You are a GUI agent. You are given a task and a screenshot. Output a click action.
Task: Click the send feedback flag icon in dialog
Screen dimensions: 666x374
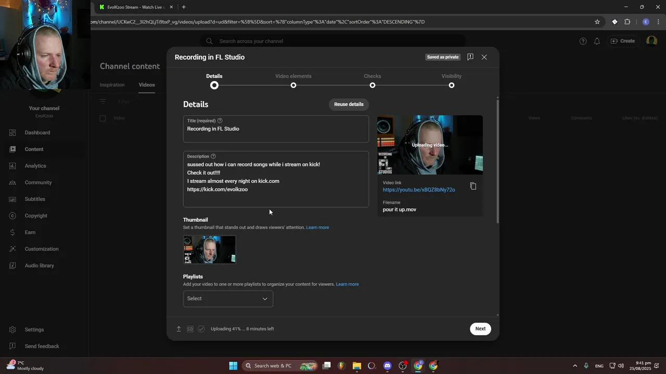point(470,57)
